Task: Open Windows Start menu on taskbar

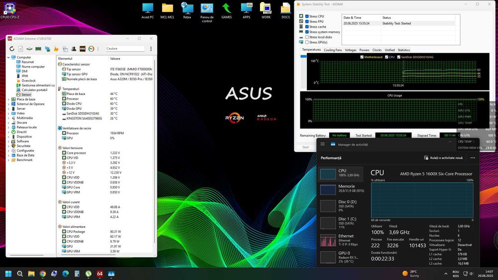Action: 8,274
